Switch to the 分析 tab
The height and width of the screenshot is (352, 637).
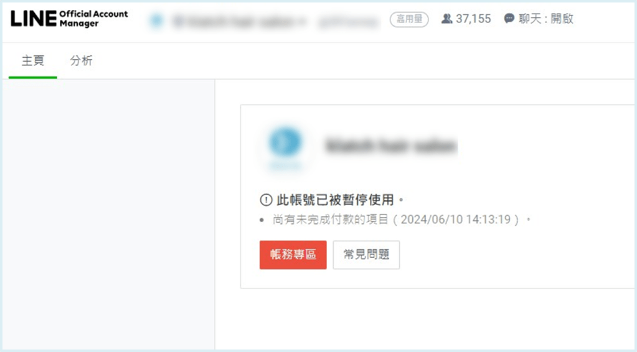[x=81, y=61]
